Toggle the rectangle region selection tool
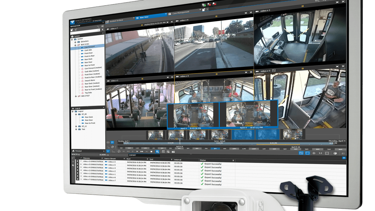The width and height of the screenshot is (375, 211). [307, 153]
